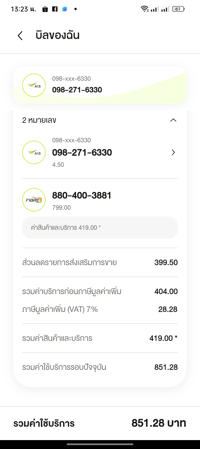Image resolution: width=200 pixels, height=449 pixels.
Task: Tap the 851.28 บาท total amount
Action: coord(159,423)
